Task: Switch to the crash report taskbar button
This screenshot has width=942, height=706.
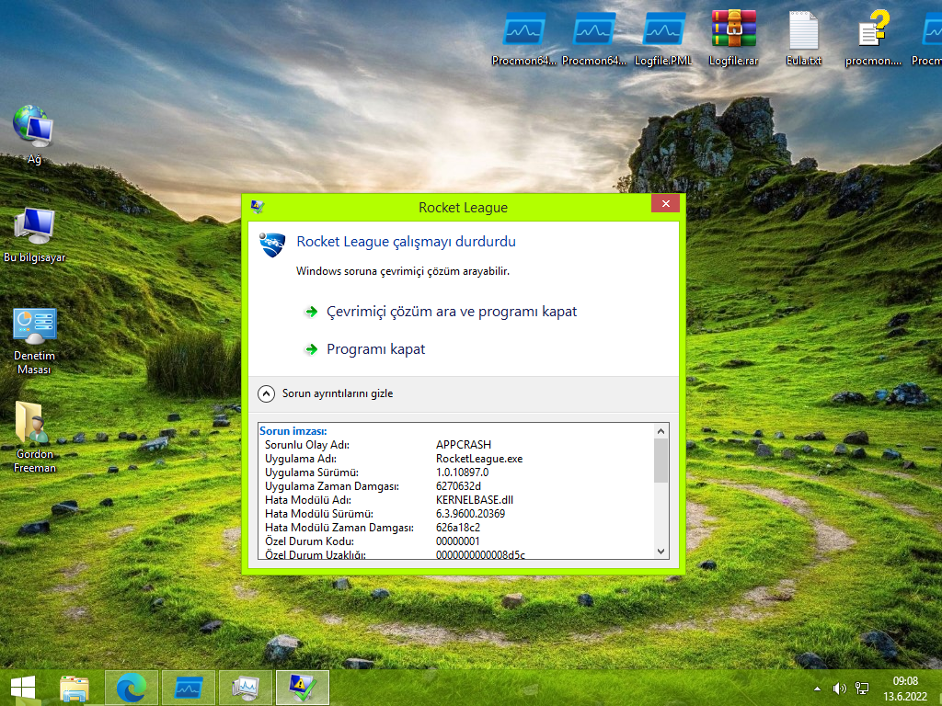Action: click(x=302, y=688)
